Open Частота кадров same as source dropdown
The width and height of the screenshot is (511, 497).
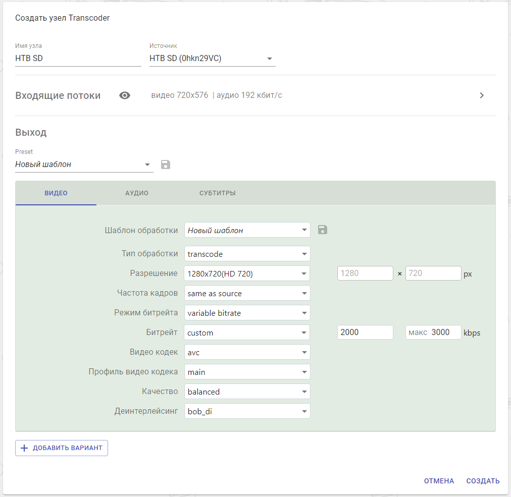(x=247, y=293)
